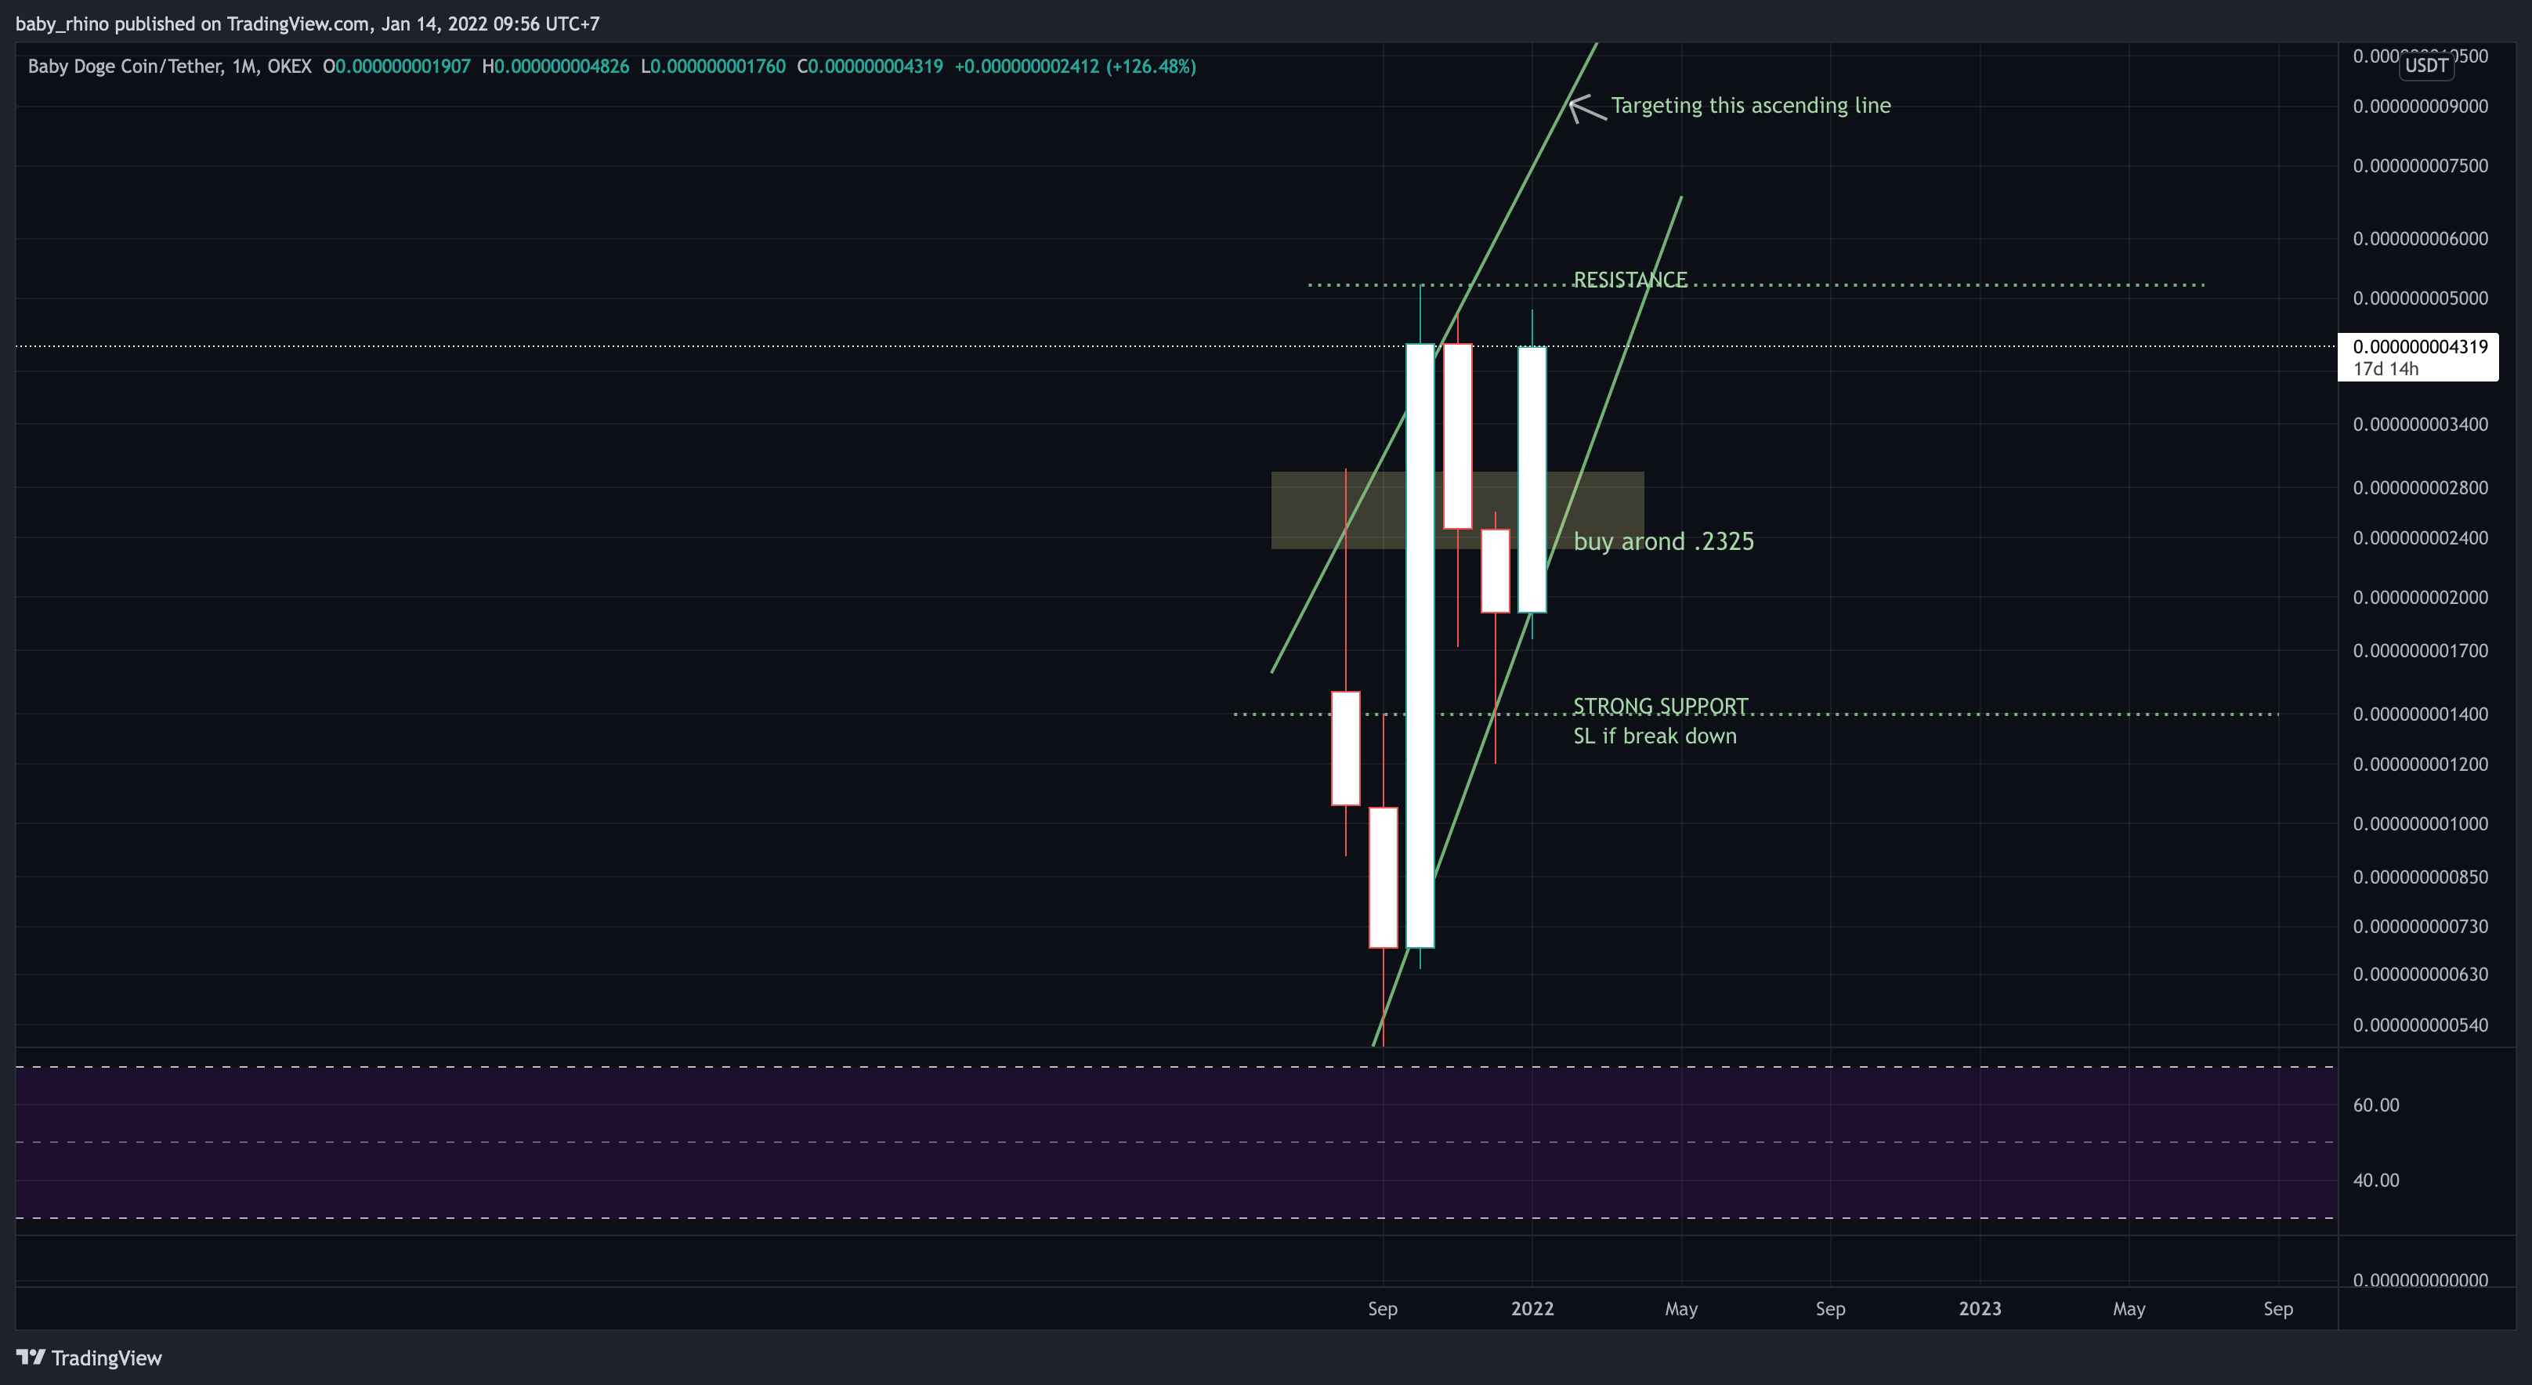Click the 40.00 indicator axis label
Image resolution: width=2532 pixels, height=1385 pixels.
click(2376, 1180)
